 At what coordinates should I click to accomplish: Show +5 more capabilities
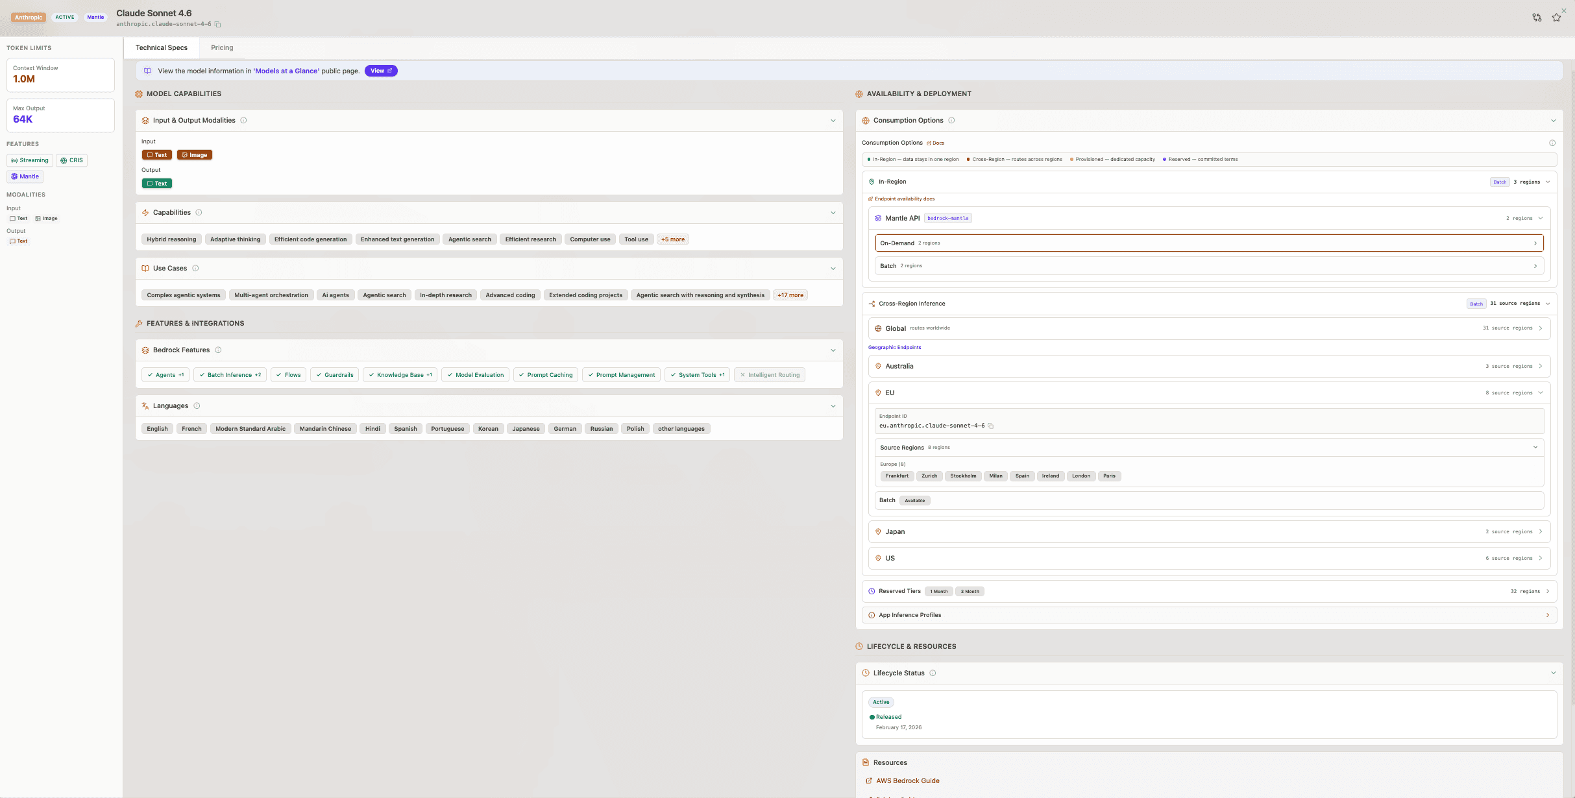[x=673, y=239]
